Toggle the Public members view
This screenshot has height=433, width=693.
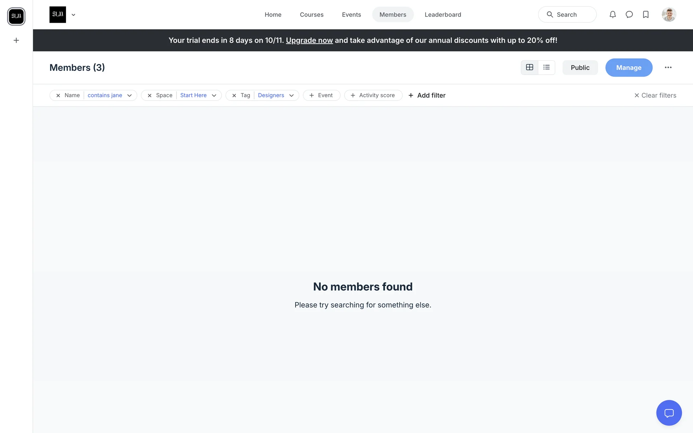(x=580, y=67)
